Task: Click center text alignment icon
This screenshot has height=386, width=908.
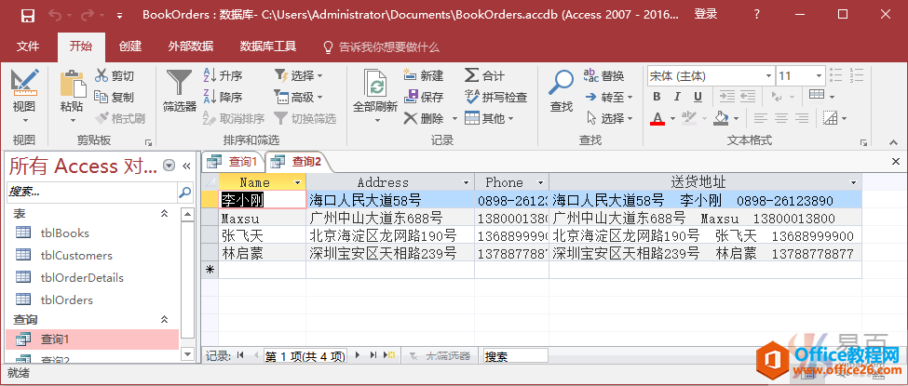Action: 780,119
